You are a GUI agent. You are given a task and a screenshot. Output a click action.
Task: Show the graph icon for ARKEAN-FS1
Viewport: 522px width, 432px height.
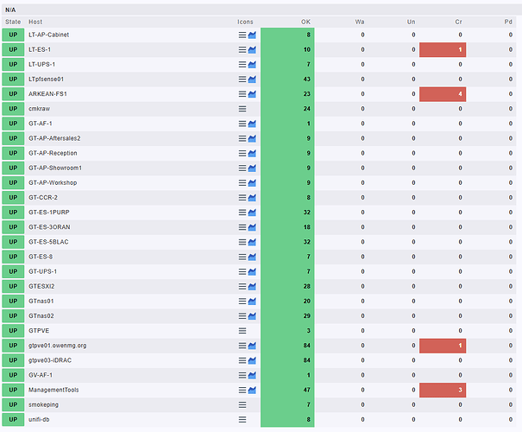click(253, 94)
